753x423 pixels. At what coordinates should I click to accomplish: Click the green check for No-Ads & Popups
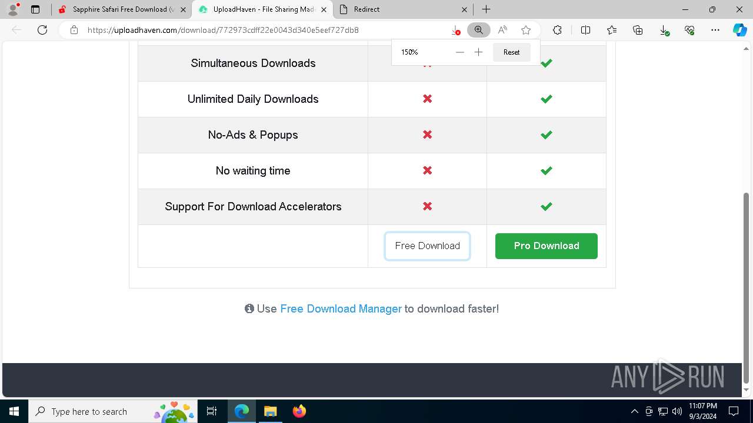(x=547, y=135)
